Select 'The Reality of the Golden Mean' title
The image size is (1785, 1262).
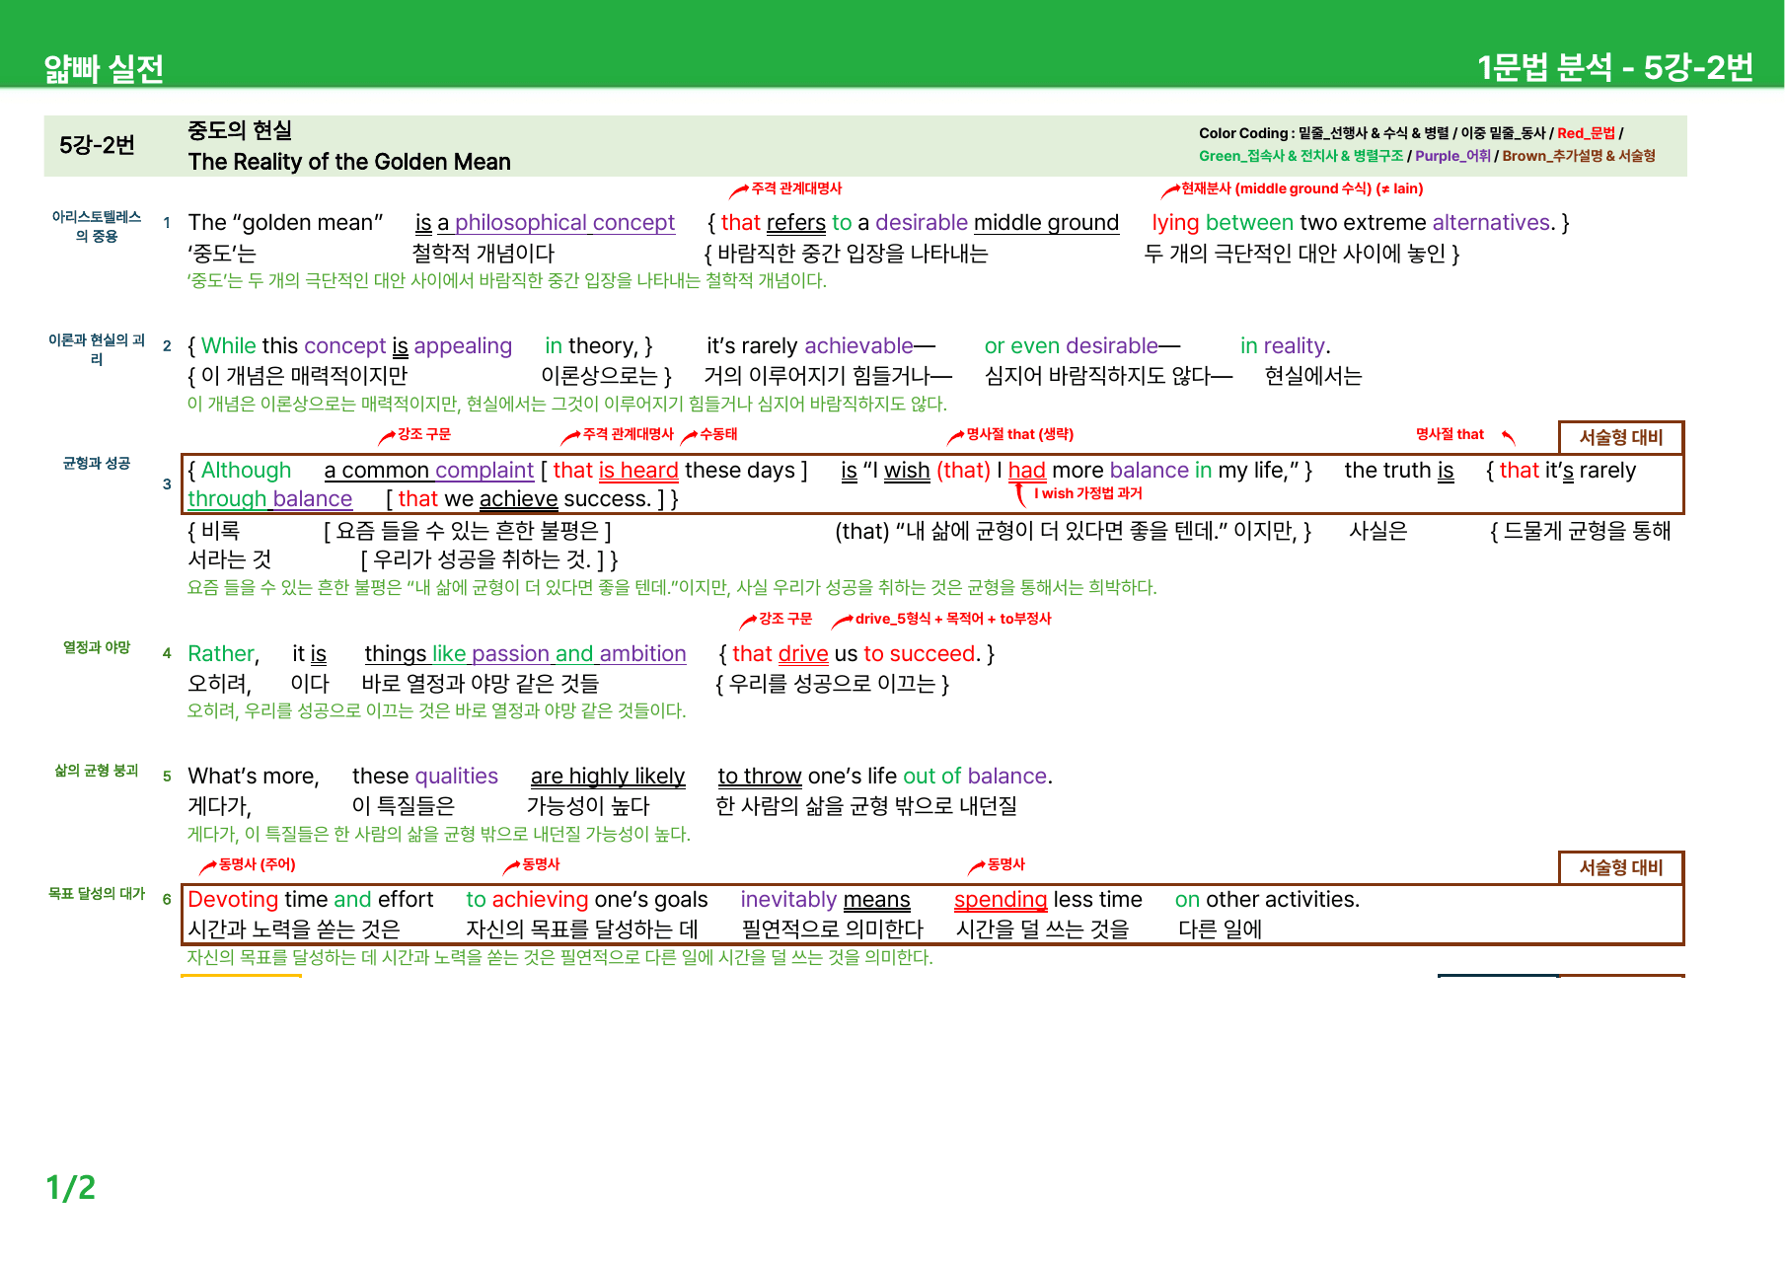[349, 162]
